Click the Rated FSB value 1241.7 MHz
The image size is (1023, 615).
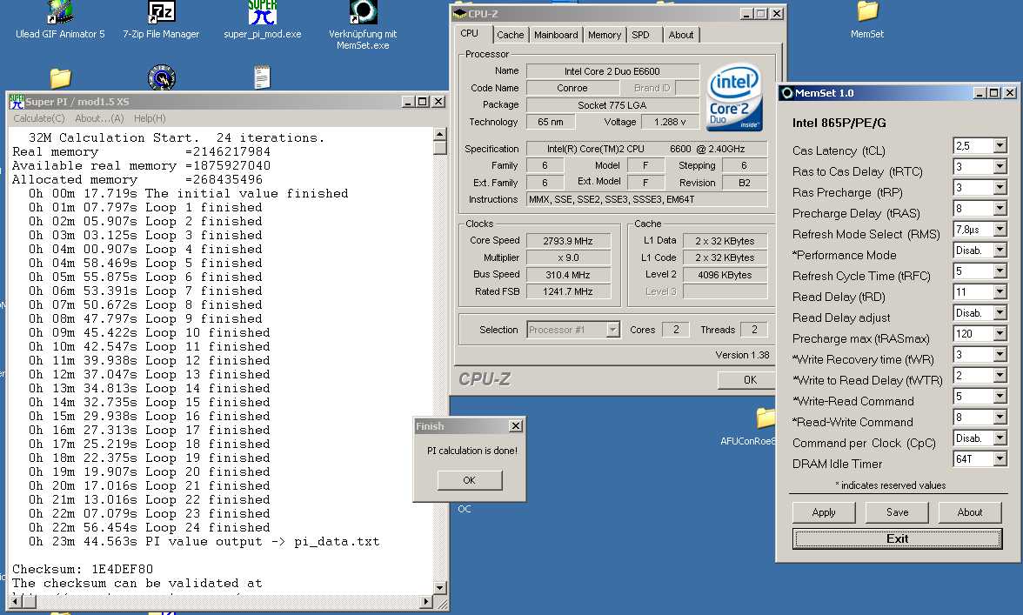tap(568, 291)
